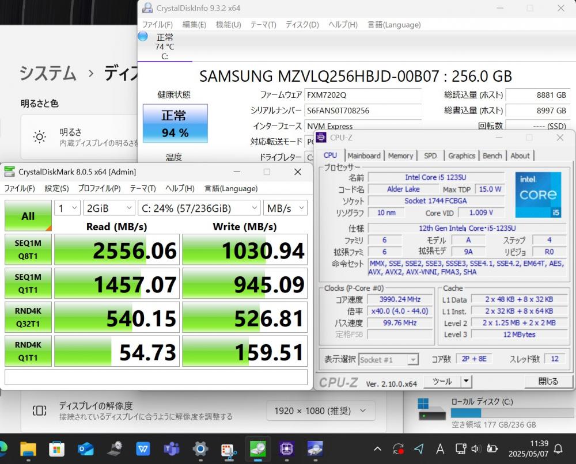Switch to CrystalDiskMark taskbar icon
Viewport: 576px width, 464px height.
258,448
